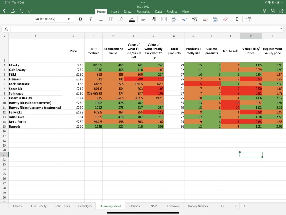This screenshot has width=286, height=215.
Task: Pick the fill color bucket
Action: point(122,19)
